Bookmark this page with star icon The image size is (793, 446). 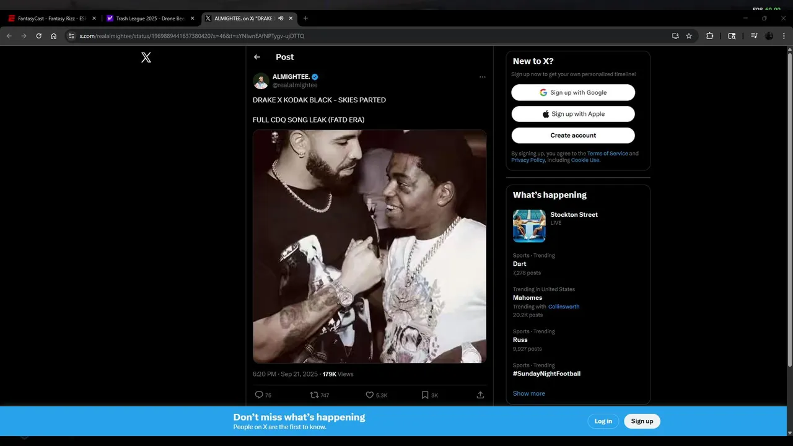point(689,36)
